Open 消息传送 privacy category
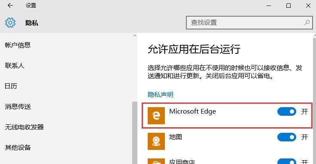 18,107
